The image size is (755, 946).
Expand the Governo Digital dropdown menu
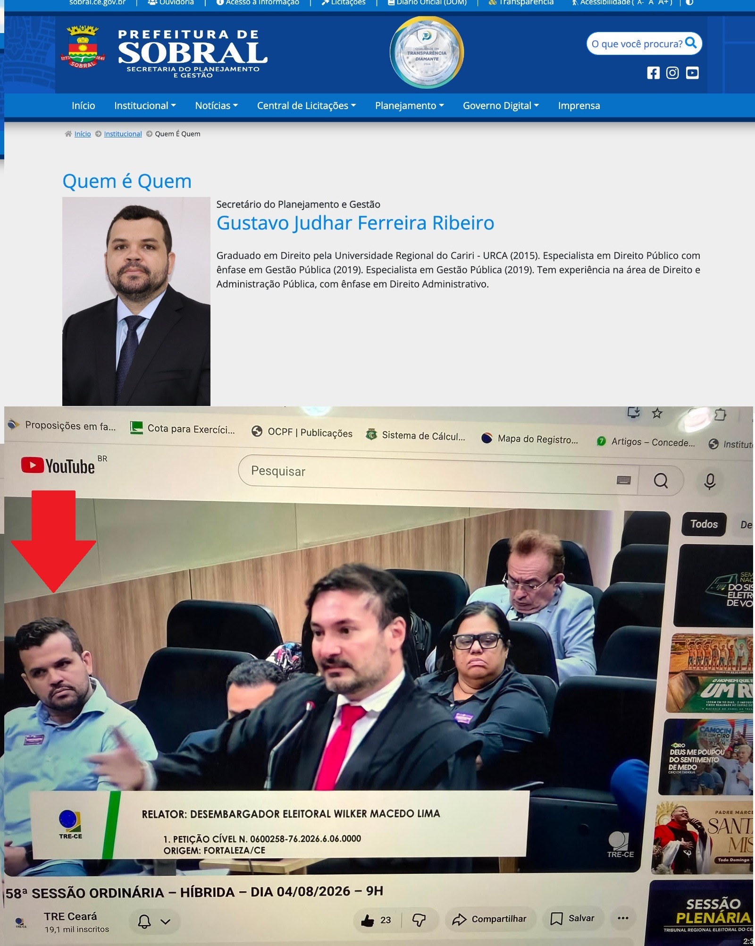(x=501, y=106)
